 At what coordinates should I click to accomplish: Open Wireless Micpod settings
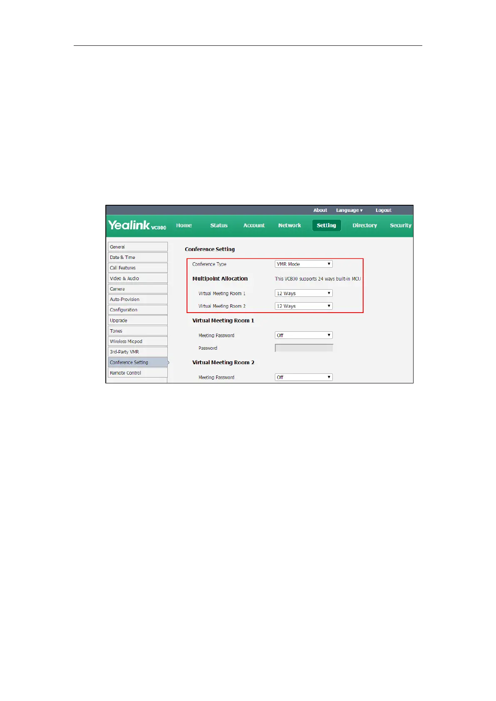[138, 341]
